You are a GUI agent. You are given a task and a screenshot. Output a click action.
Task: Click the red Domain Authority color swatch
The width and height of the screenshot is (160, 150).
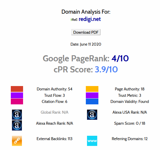(17, 89)
